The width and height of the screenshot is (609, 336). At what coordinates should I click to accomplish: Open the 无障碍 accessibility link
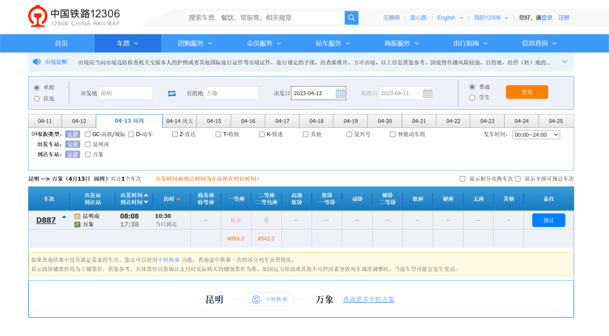[391, 18]
